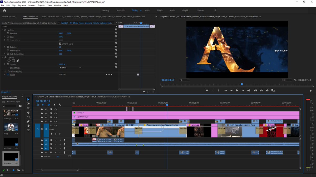Open the Markers menu
The width and height of the screenshot is (316, 177).
pos(32,5)
